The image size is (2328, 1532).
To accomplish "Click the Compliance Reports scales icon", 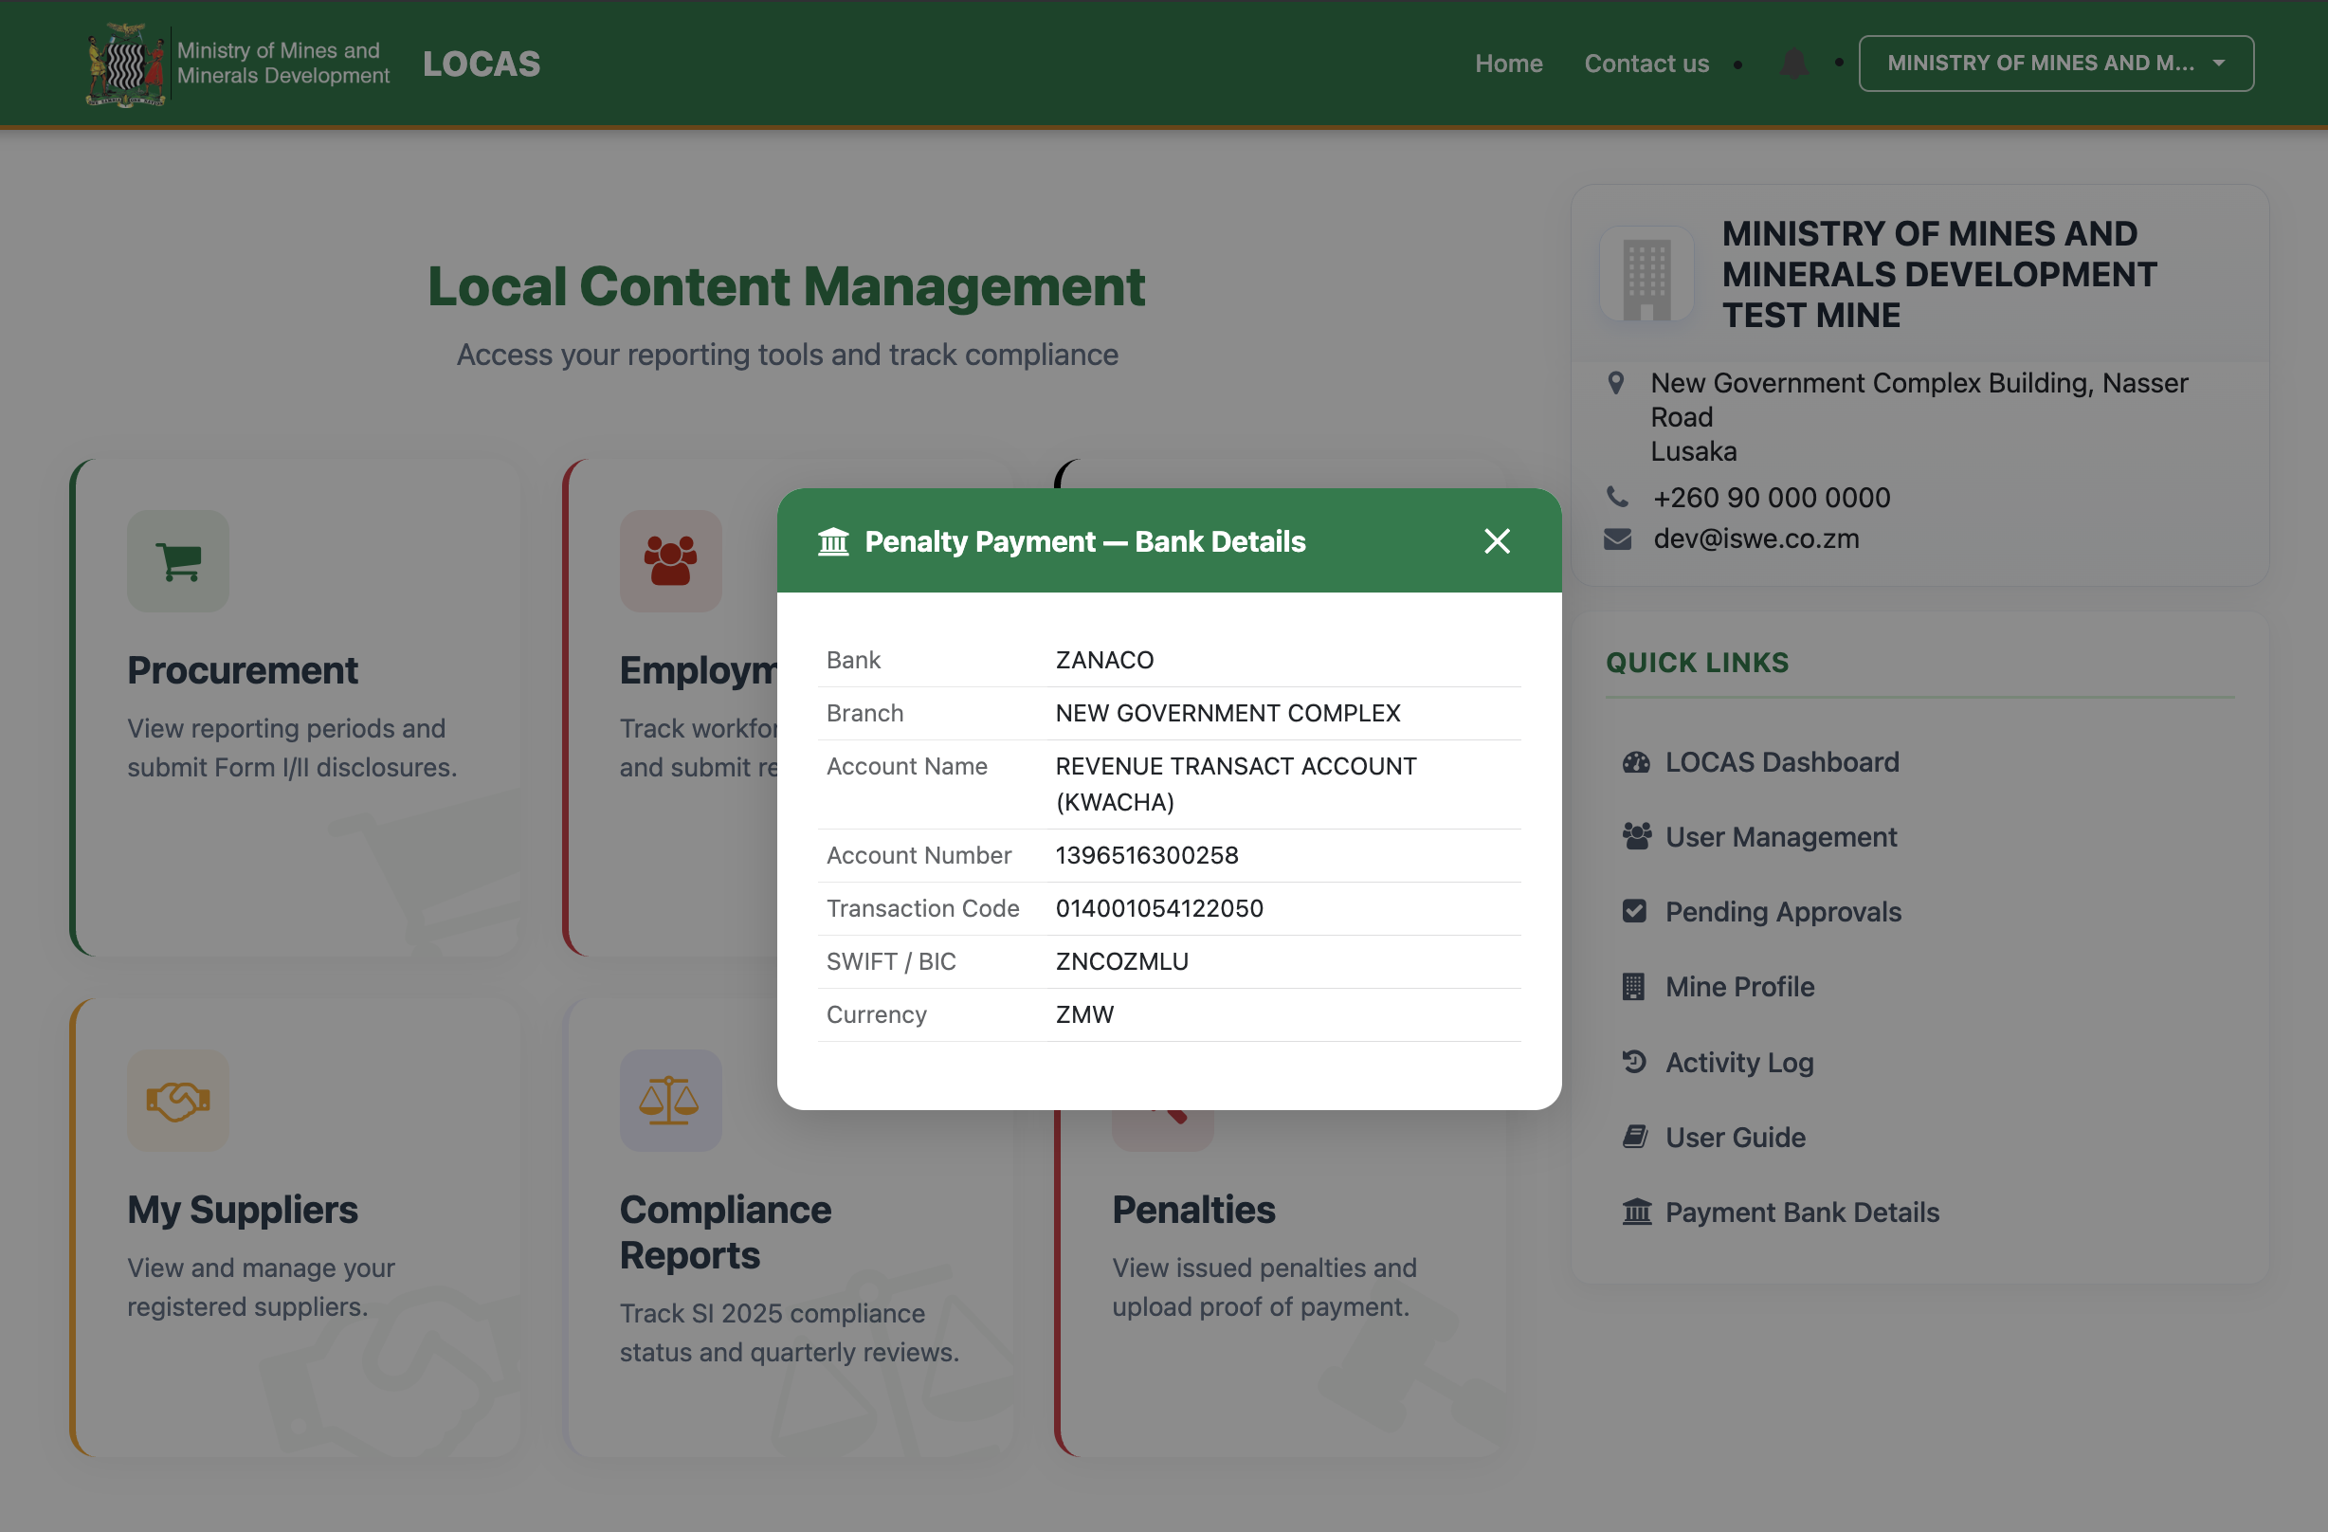I will click(671, 1101).
